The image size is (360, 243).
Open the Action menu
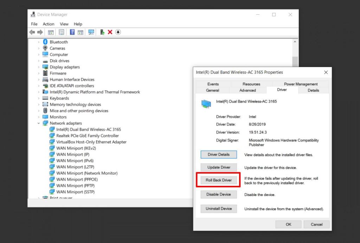[48, 24]
